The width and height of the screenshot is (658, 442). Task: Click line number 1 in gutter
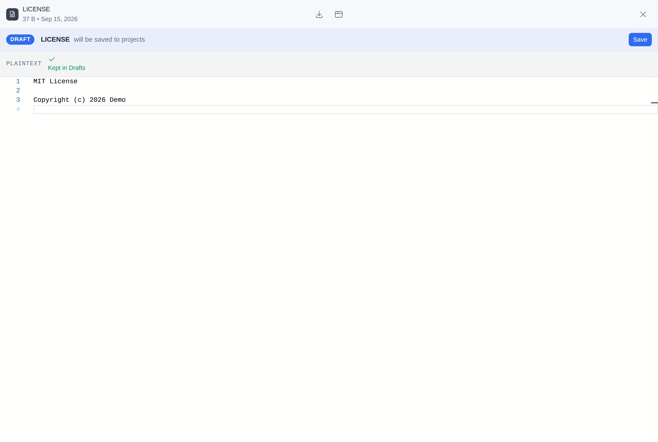[18, 81]
